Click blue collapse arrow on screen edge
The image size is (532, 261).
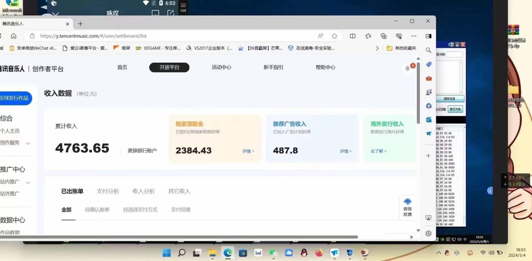click(490, 191)
